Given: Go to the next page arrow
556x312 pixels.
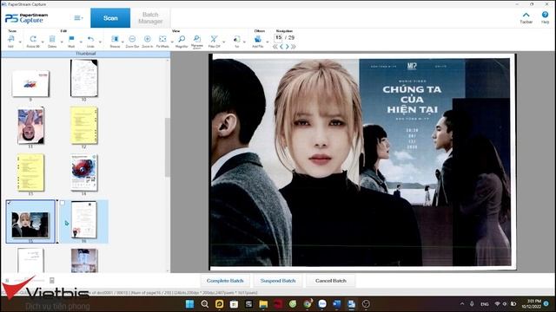Looking at the screenshot, I should [x=288, y=47].
